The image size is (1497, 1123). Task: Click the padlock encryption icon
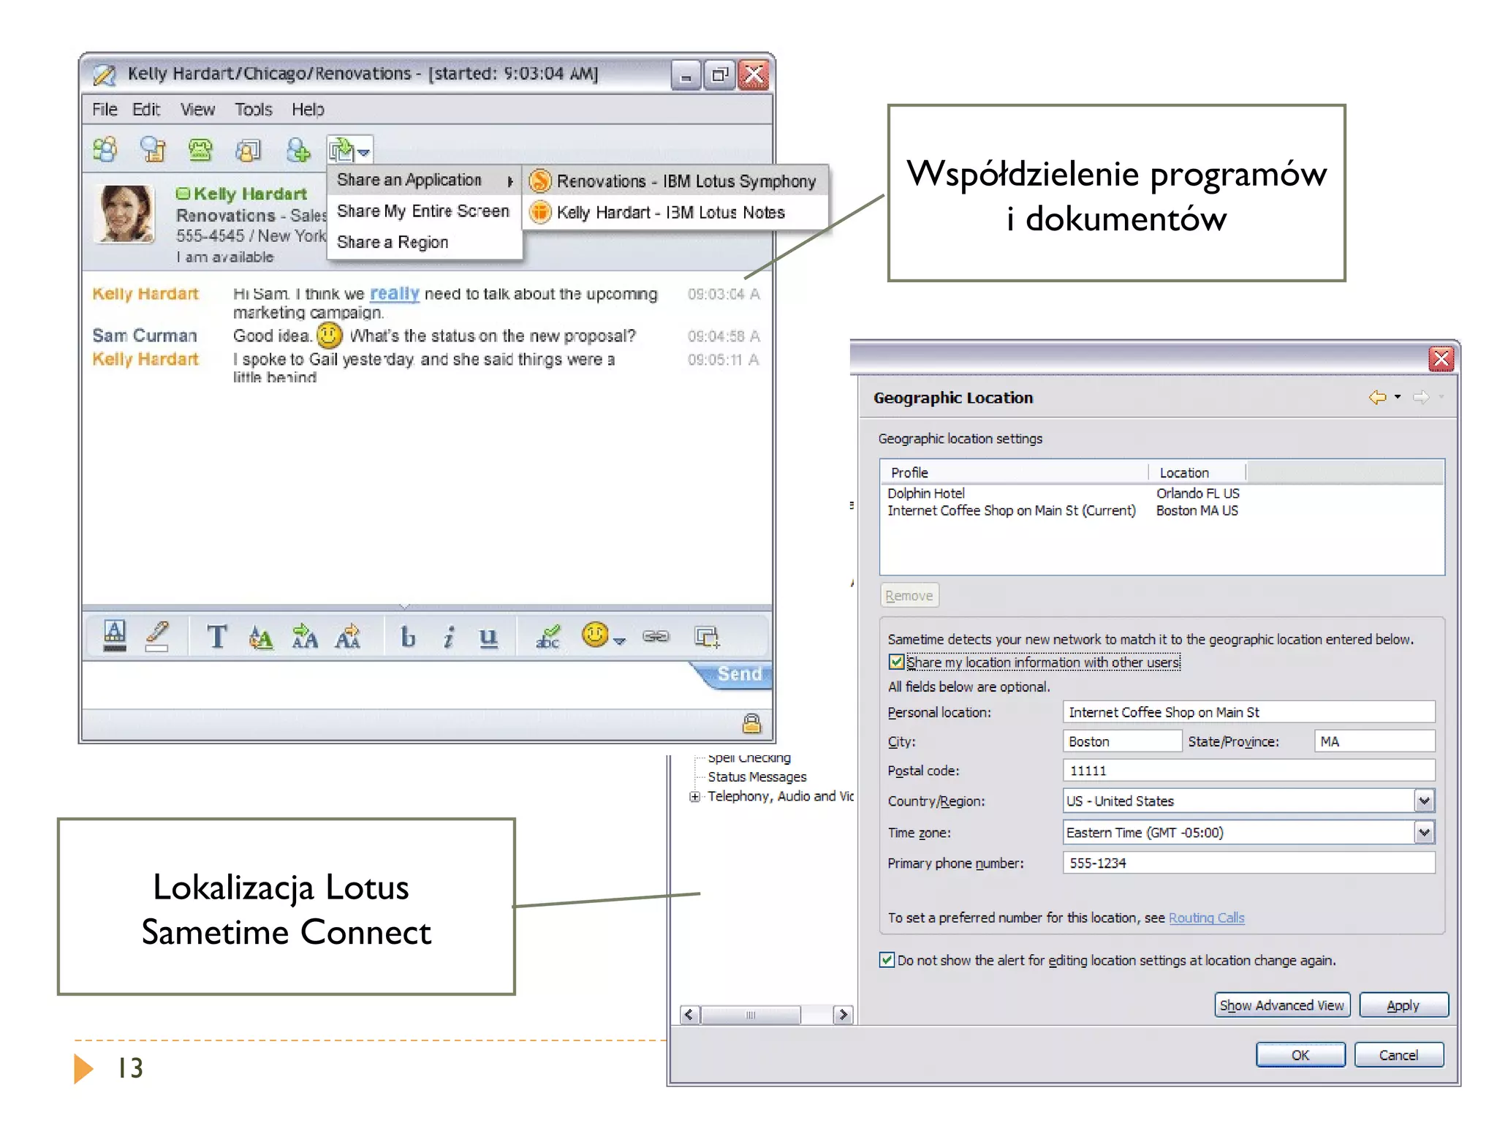(751, 723)
